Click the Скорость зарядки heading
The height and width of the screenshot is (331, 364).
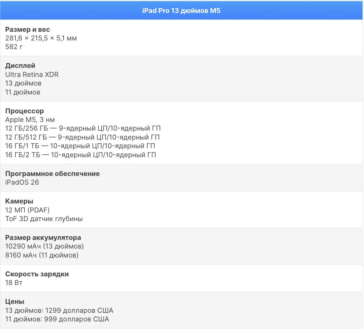tap(37, 274)
